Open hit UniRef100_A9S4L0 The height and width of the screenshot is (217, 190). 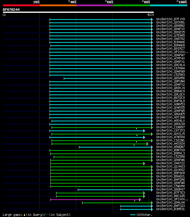pos(170,121)
